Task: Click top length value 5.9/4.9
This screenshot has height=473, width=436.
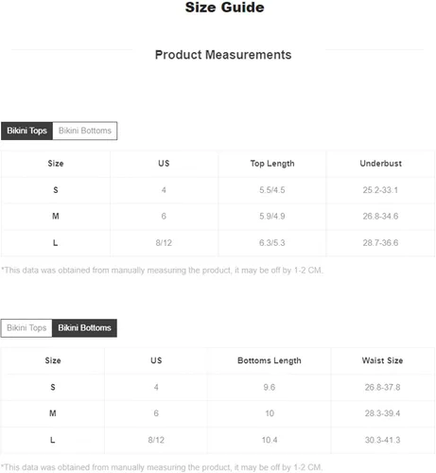Action: click(272, 217)
